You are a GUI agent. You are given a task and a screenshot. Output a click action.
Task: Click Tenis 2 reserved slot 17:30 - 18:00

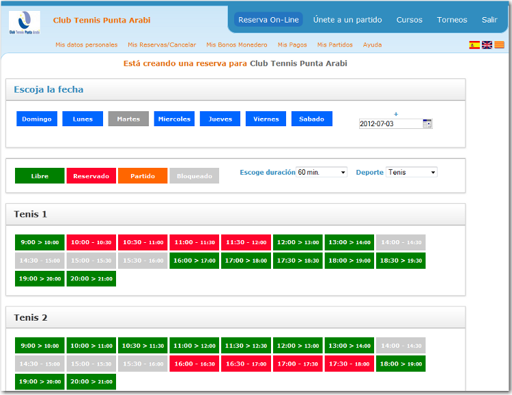(350, 364)
